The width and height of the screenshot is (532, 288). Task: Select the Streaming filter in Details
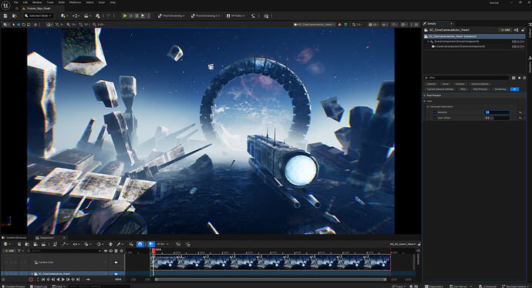click(500, 89)
